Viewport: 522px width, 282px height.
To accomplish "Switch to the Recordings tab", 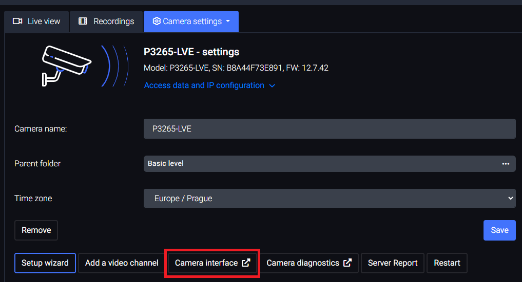I will coord(106,21).
